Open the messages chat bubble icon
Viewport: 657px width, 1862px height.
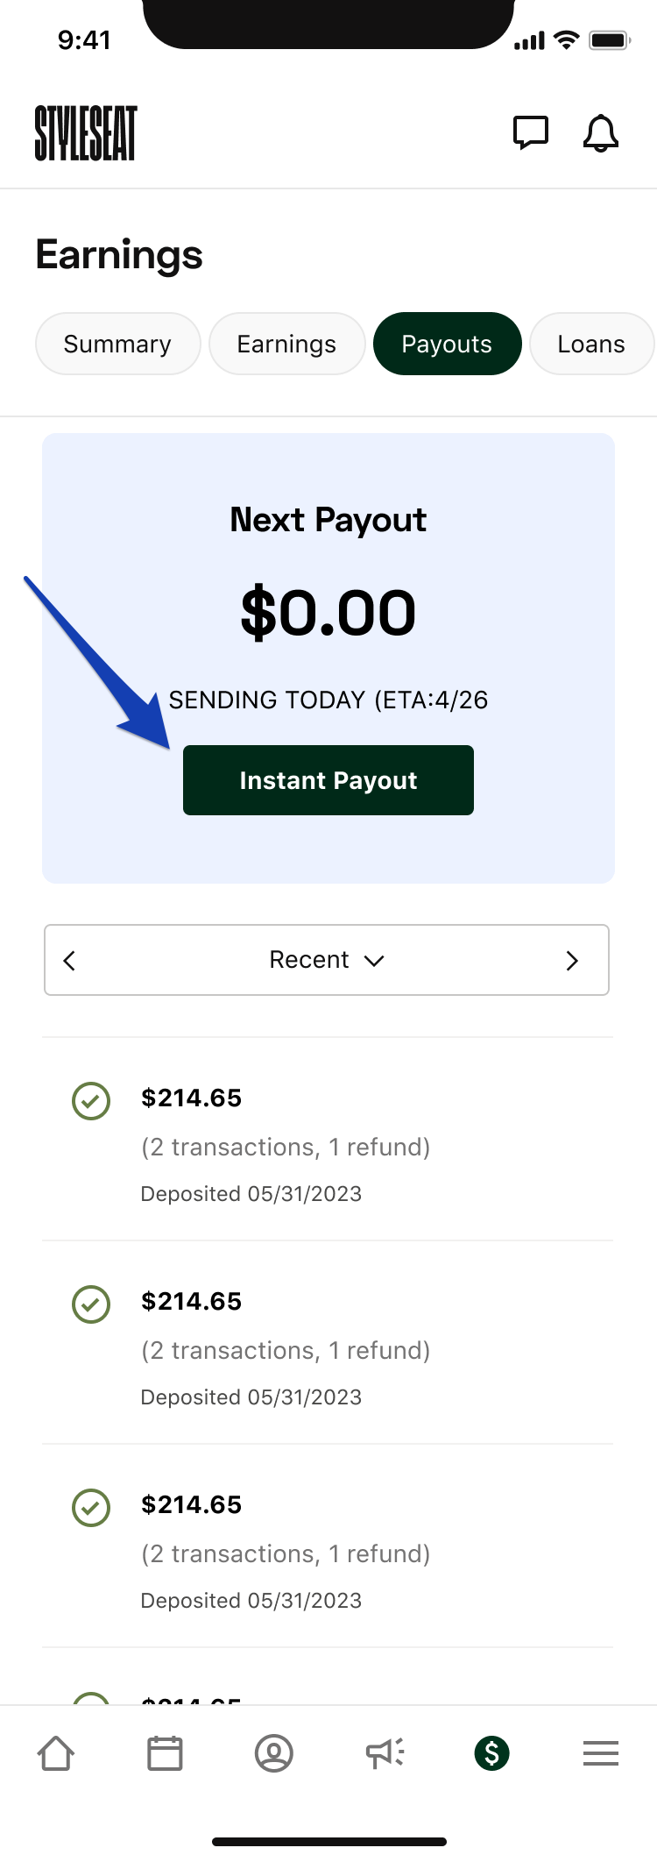coord(530,133)
